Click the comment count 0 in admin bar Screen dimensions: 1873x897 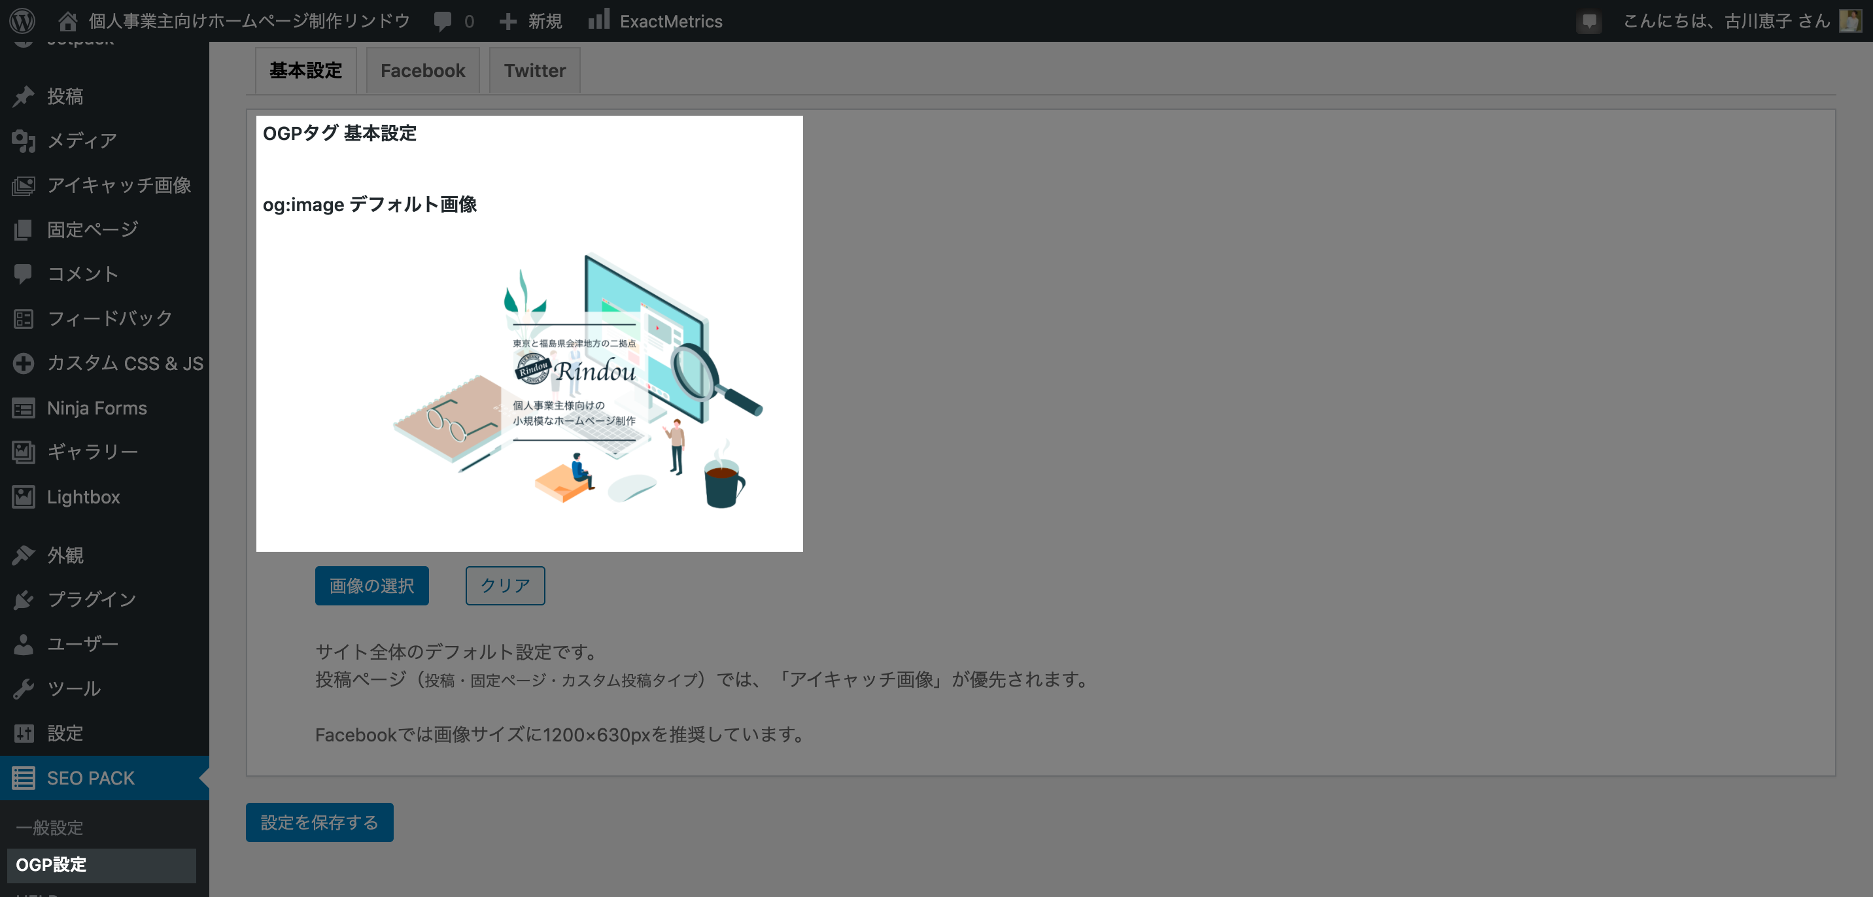(469, 22)
